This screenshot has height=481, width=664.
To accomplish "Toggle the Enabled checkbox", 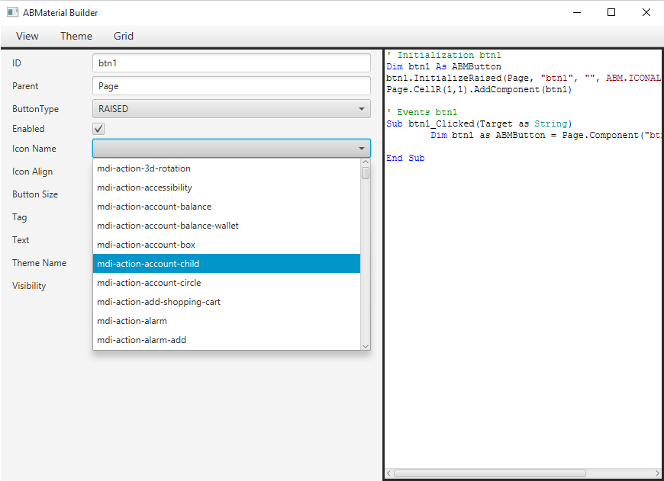I will pyautogui.click(x=98, y=129).
